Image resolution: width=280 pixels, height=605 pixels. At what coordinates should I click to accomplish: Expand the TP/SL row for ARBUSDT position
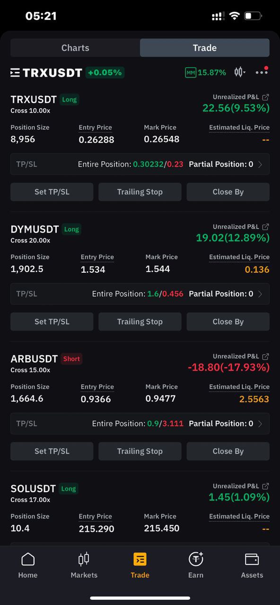tap(140, 423)
